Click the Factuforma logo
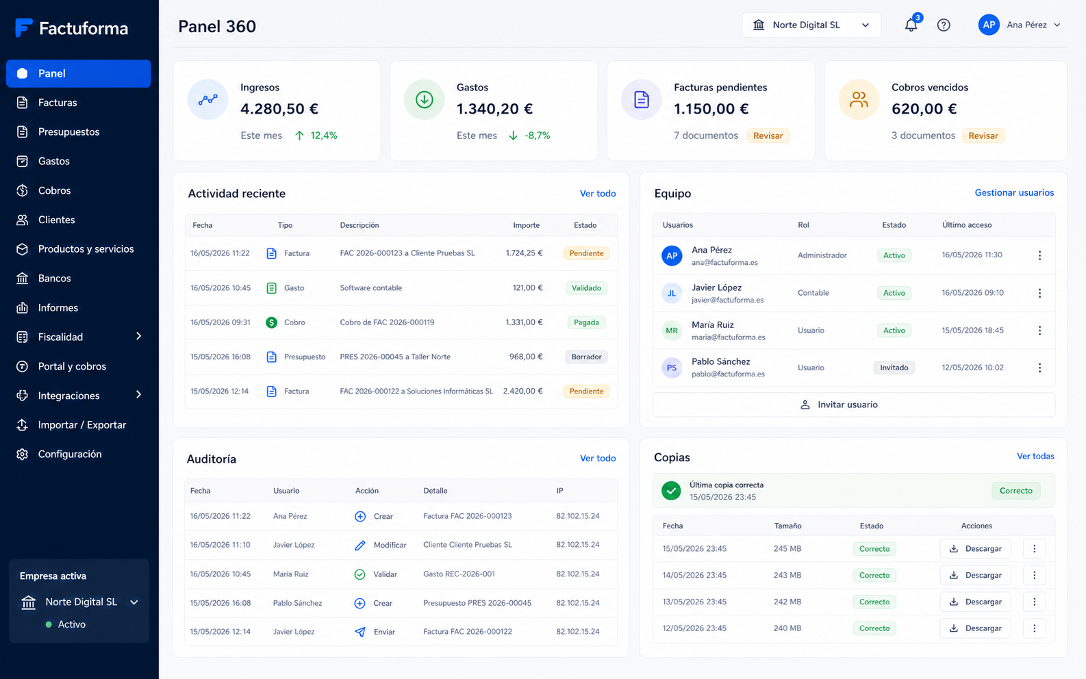Viewport: 1086px width, 679px height. (x=72, y=28)
